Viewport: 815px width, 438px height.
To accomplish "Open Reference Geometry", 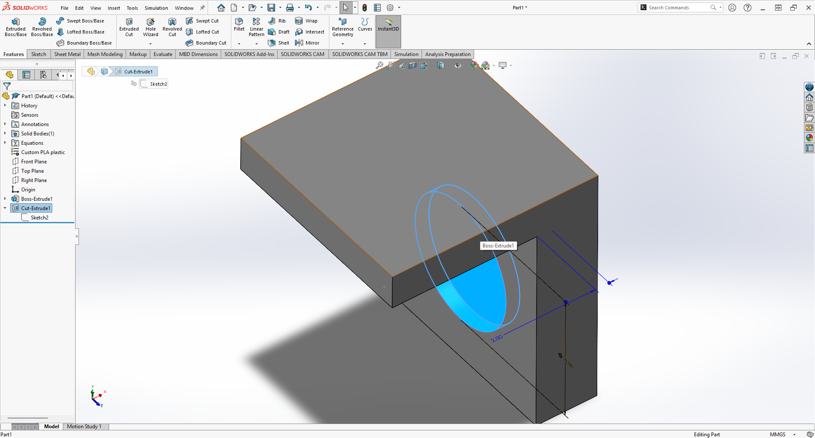I will 343,27.
